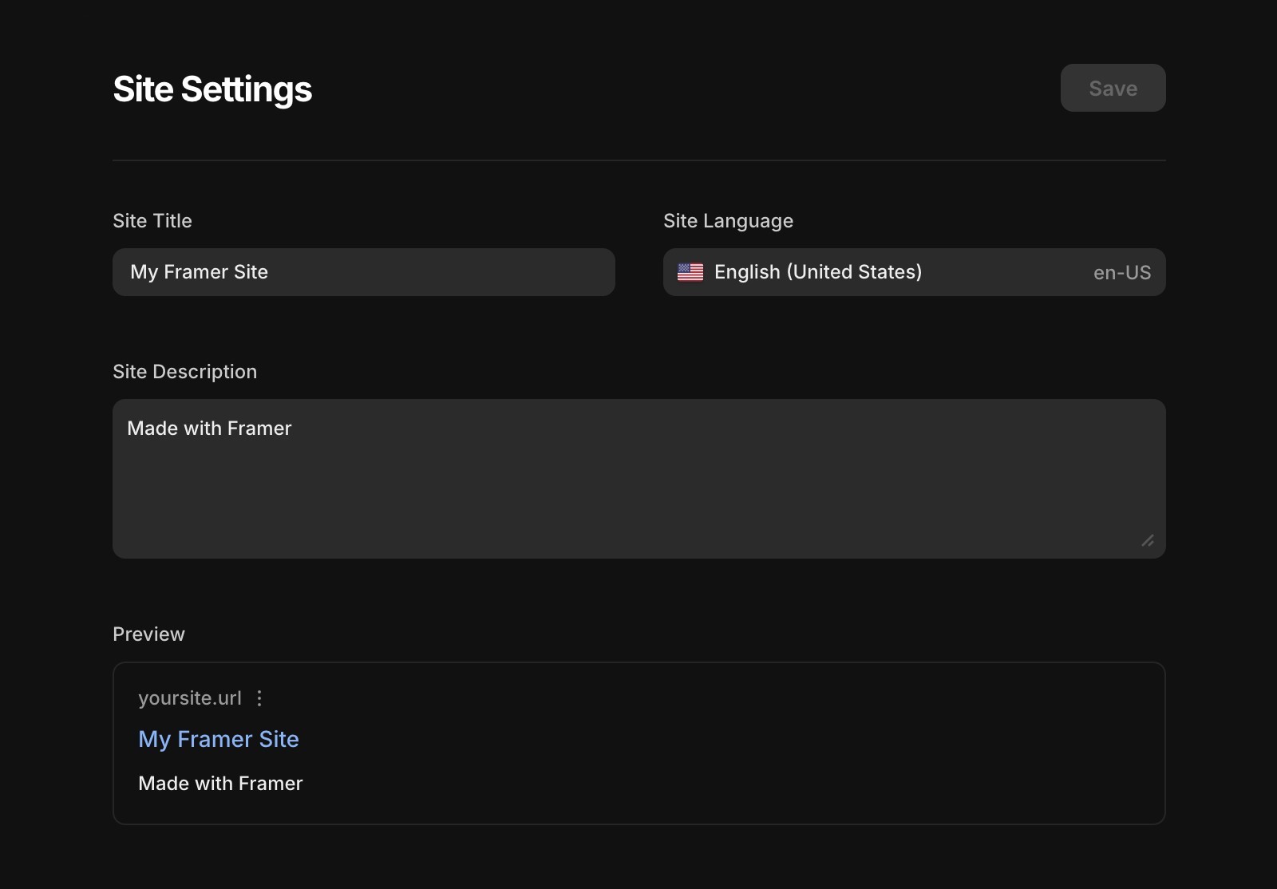Open the My Framer Site preview link
1277x889 pixels.
(219, 740)
